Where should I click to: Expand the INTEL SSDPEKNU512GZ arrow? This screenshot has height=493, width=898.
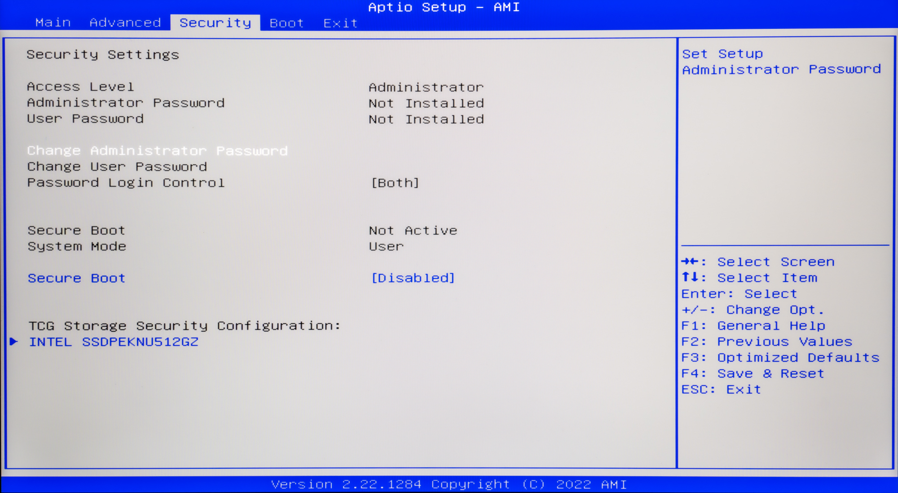[14, 342]
